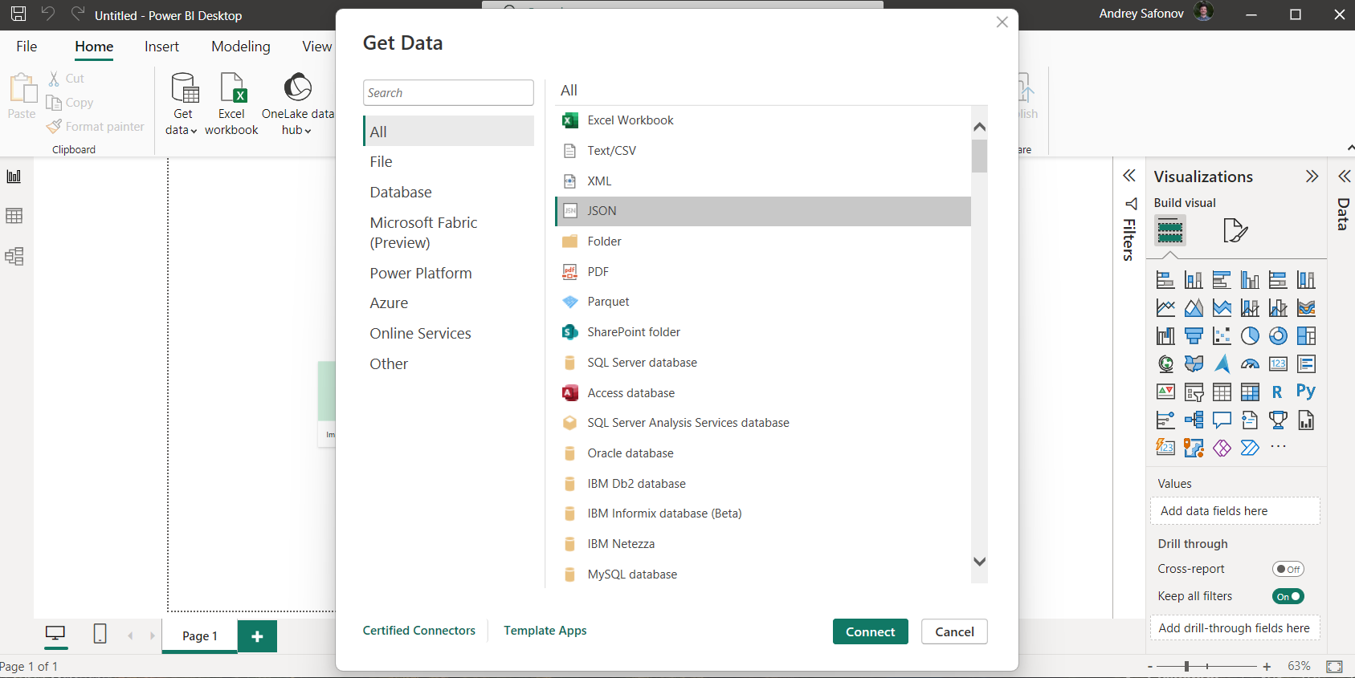Select the Pie chart visual
Viewport: 1355px width, 678px height.
(1250, 336)
